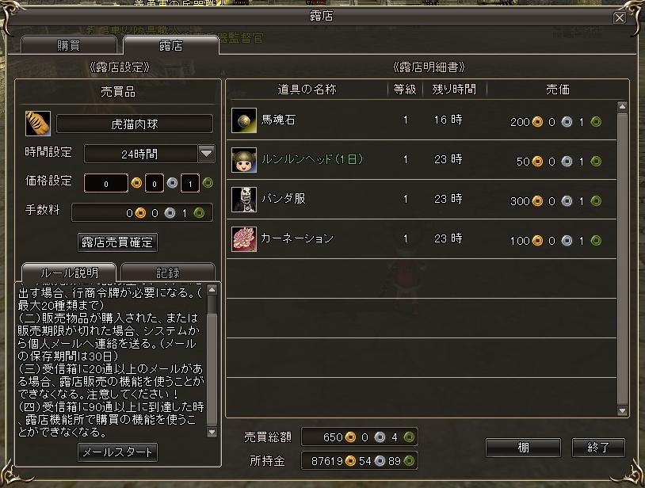Select the ルール説明 tab
Screen dimensions: 645x488
[69, 273]
